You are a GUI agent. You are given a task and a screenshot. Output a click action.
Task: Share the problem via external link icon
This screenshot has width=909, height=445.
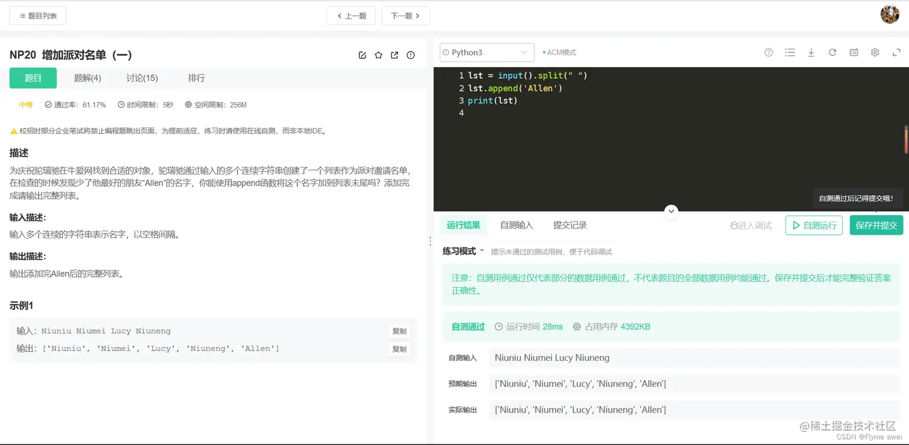[x=394, y=55]
